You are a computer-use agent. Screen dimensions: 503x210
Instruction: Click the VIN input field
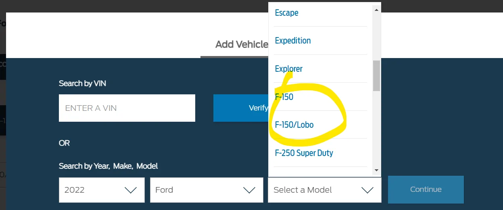[x=127, y=108]
